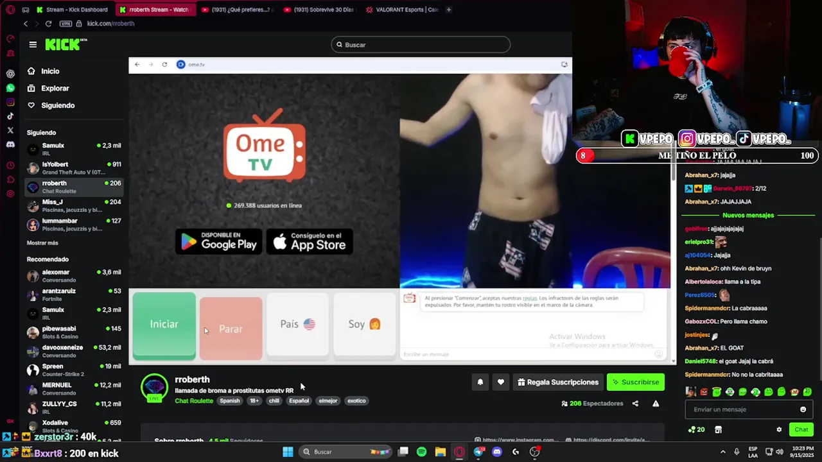Open pibewasabi recommended channel
Screen dimensions: 822x462
pyautogui.click(x=74, y=332)
